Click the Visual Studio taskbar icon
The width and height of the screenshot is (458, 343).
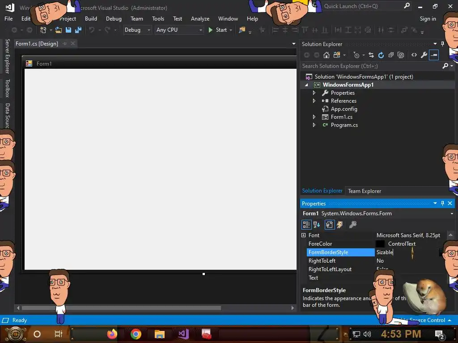(183, 334)
